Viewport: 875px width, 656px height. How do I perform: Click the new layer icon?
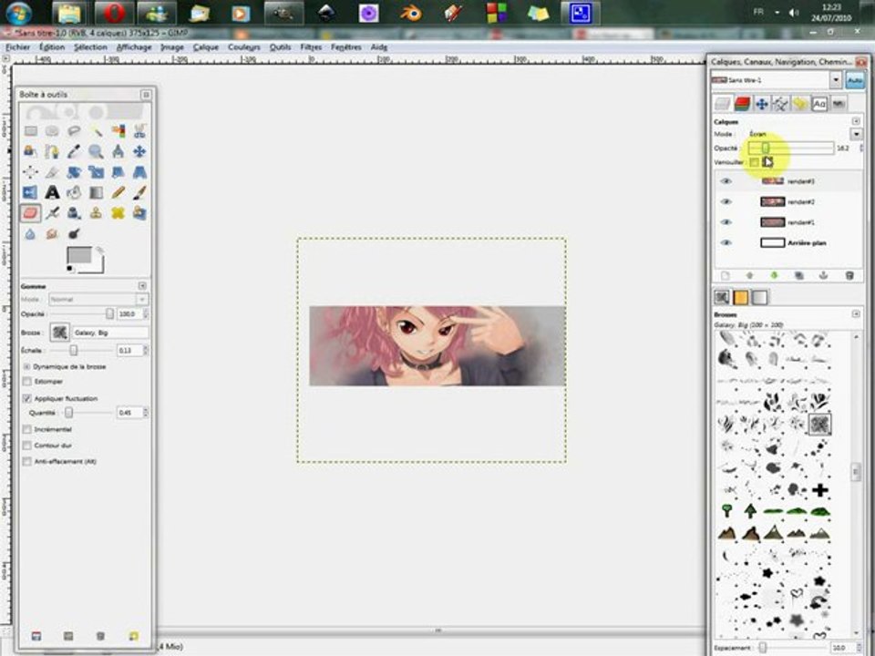click(725, 275)
